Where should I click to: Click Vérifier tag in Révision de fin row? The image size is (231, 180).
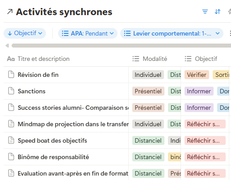click(x=197, y=75)
